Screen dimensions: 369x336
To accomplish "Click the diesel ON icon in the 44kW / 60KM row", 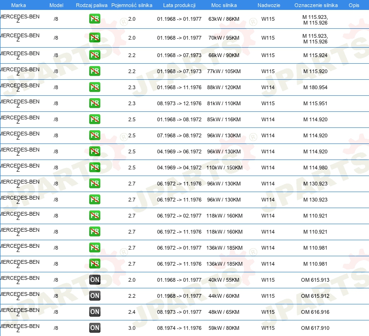I will pyautogui.click(x=94, y=296).
